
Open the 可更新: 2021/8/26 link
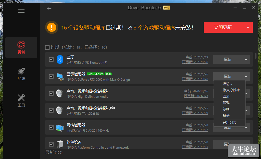coord(195,62)
